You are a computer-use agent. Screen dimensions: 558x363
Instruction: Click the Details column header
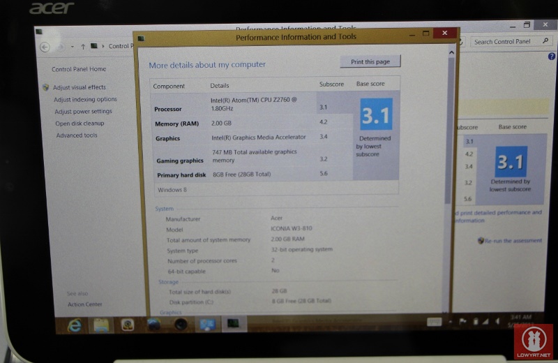tap(220, 85)
